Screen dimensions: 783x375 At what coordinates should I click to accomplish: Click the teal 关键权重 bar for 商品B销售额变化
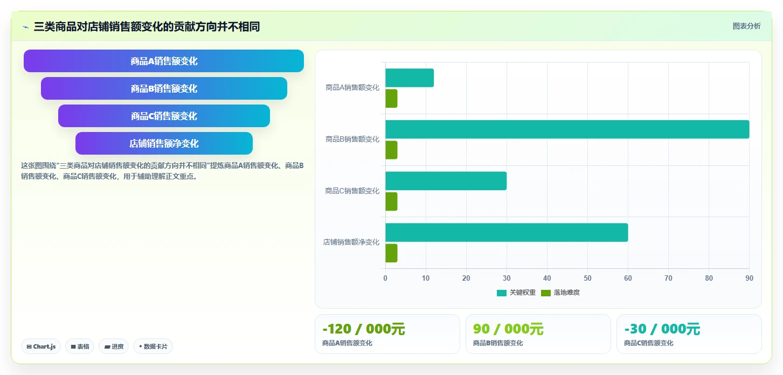coord(567,129)
